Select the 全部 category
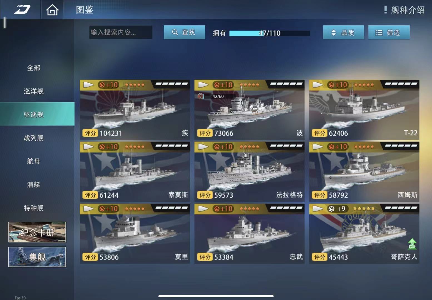The height and width of the screenshot is (300, 432). pyautogui.click(x=34, y=68)
